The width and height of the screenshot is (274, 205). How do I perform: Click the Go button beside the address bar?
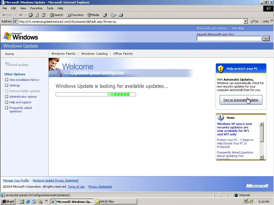click(x=255, y=21)
